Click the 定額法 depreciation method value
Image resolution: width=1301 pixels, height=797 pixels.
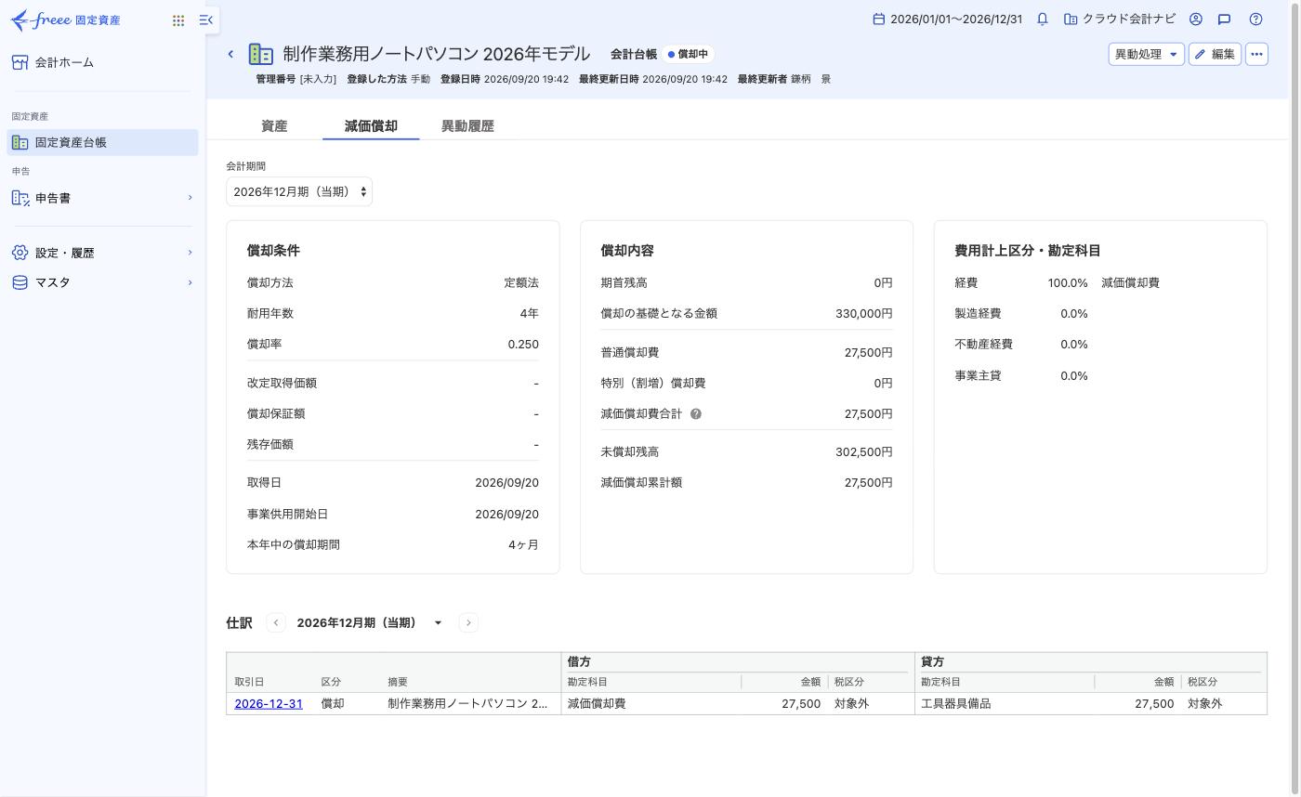click(521, 283)
